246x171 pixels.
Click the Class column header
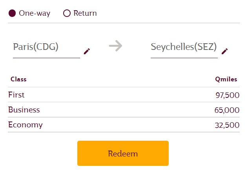point(18,79)
